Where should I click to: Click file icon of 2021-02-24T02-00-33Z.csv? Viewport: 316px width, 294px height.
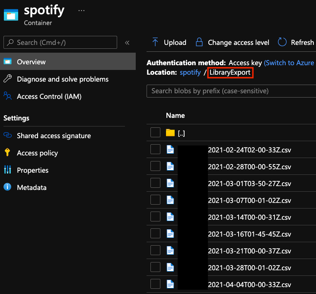(170, 149)
